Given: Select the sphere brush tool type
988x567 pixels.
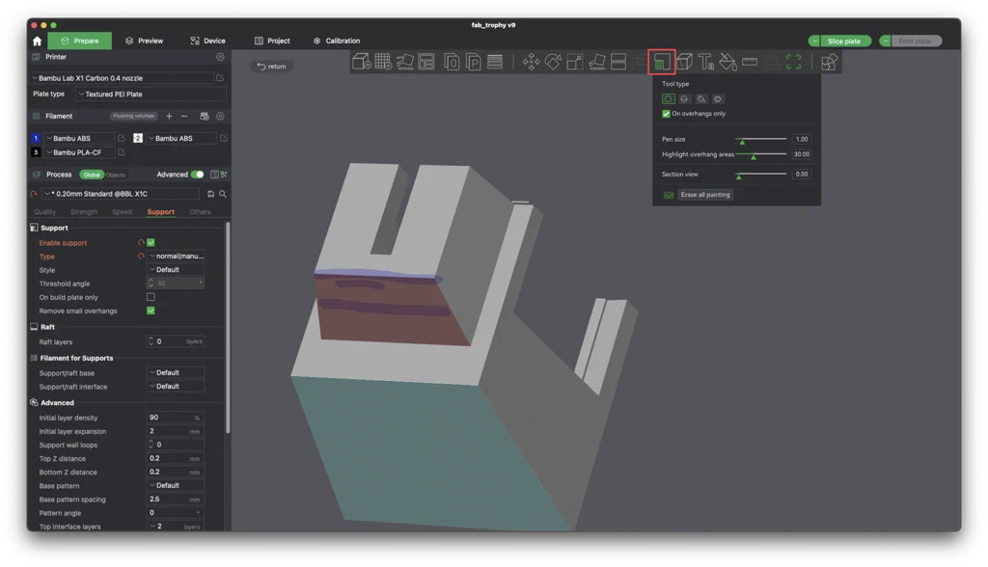Looking at the screenshot, I should [x=684, y=99].
